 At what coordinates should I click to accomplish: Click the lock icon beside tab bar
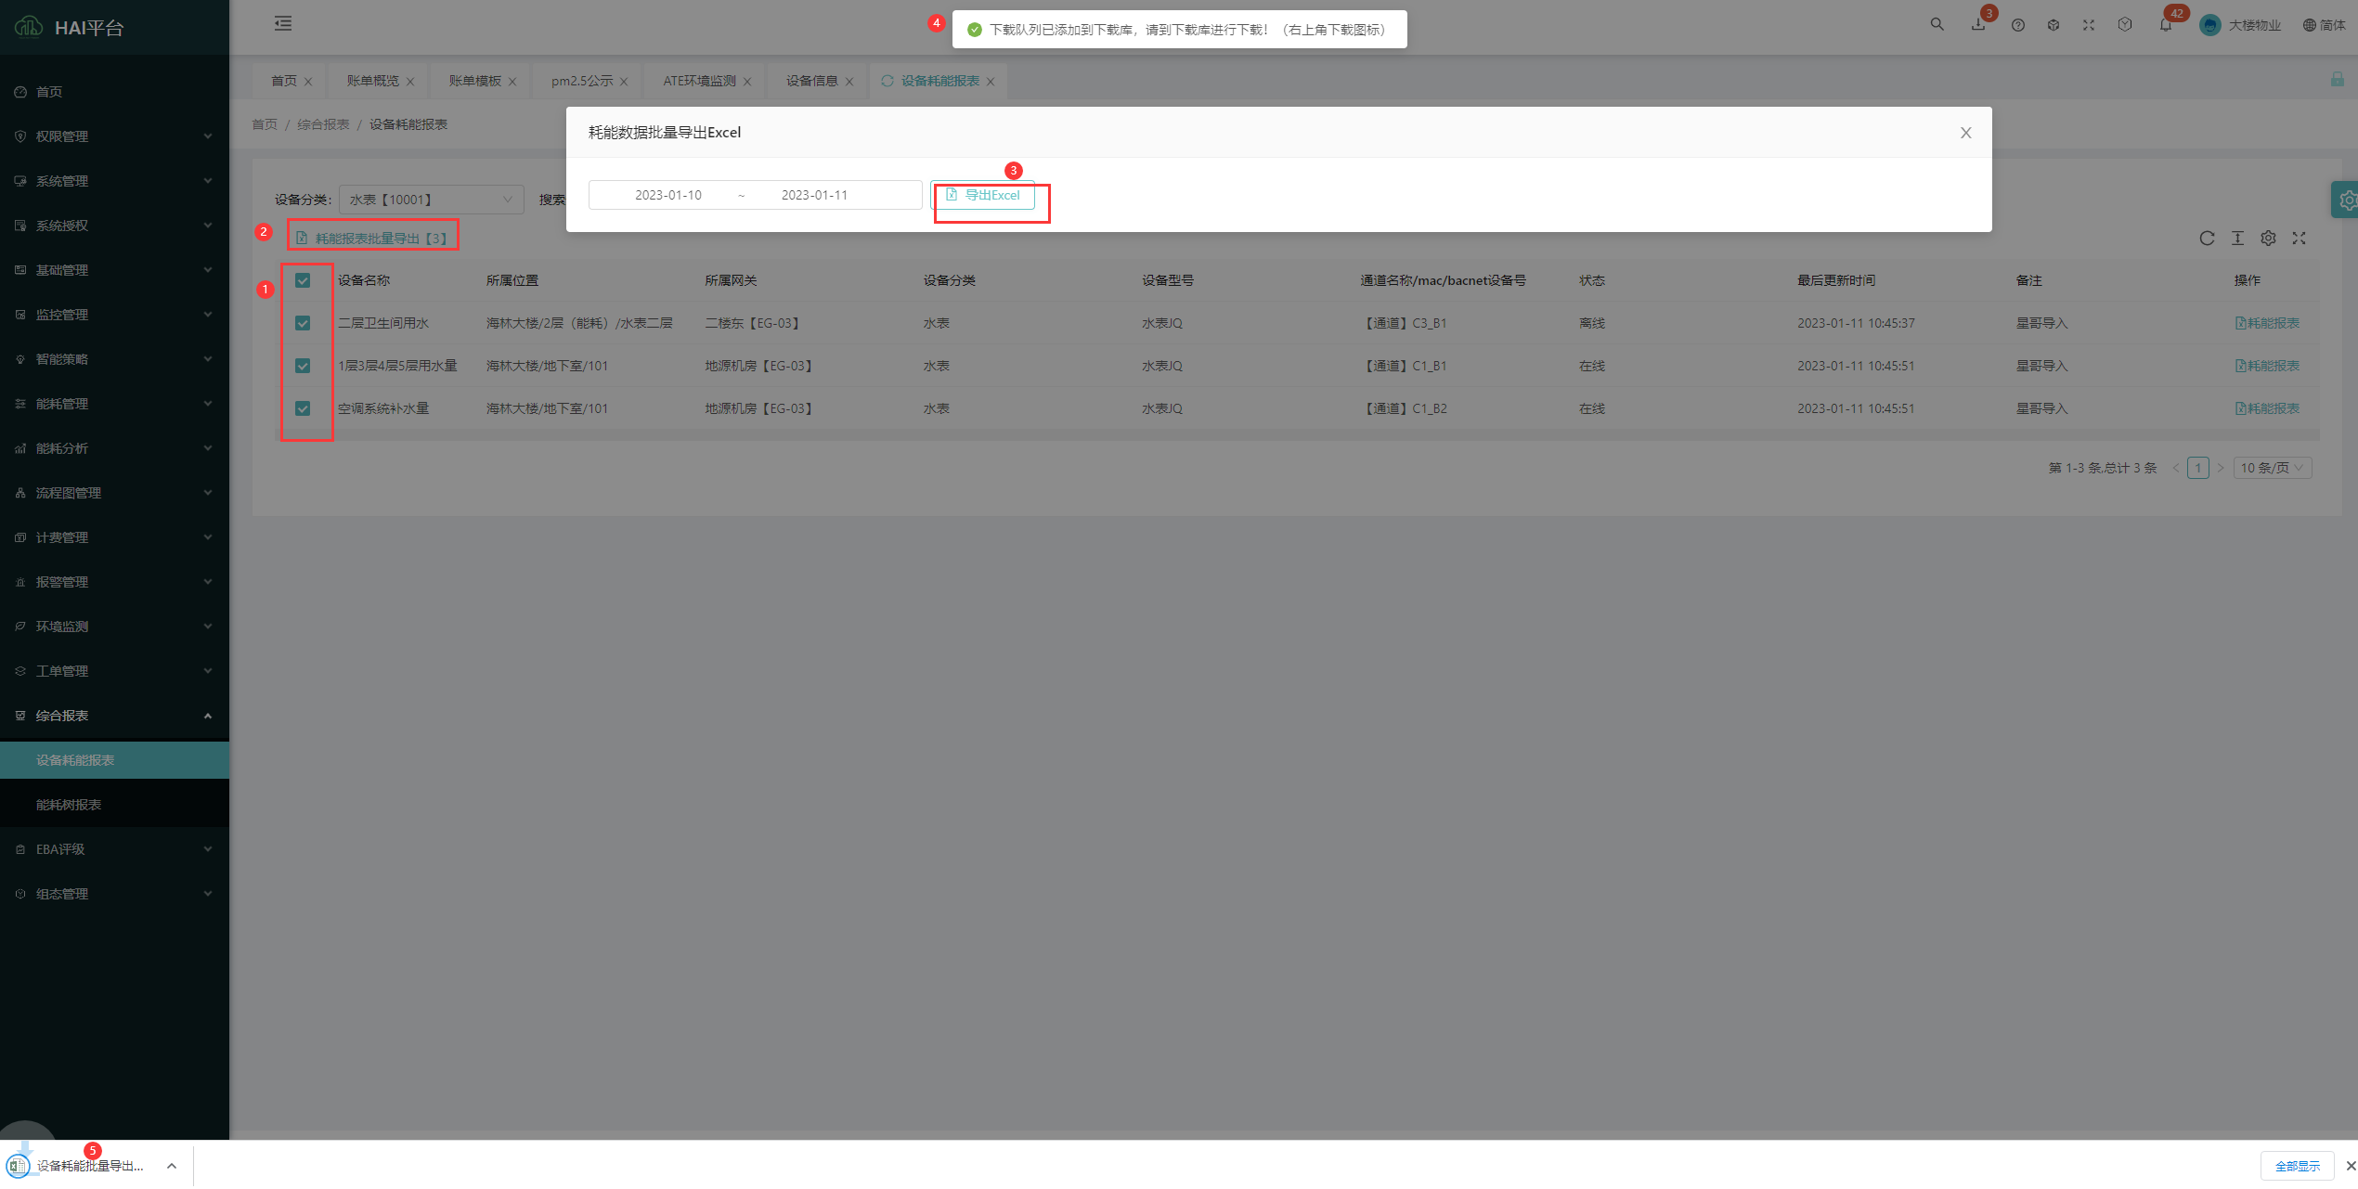pyautogui.click(x=2338, y=80)
